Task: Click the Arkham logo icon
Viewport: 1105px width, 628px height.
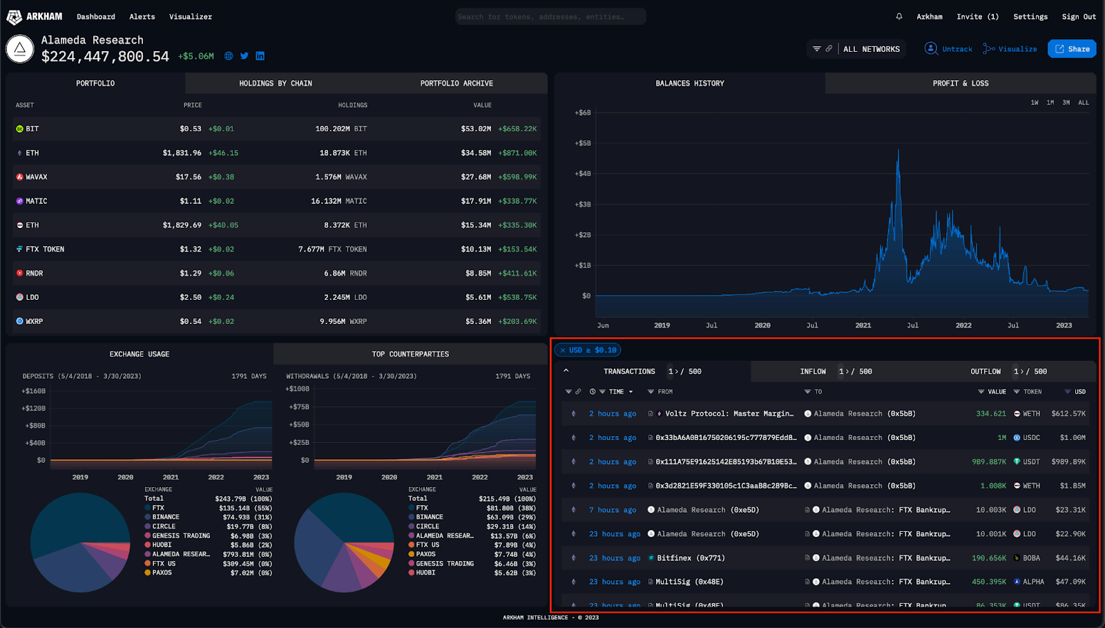Action: [x=14, y=17]
